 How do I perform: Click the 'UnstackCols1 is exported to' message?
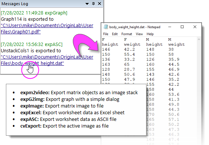[x=31, y=51]
